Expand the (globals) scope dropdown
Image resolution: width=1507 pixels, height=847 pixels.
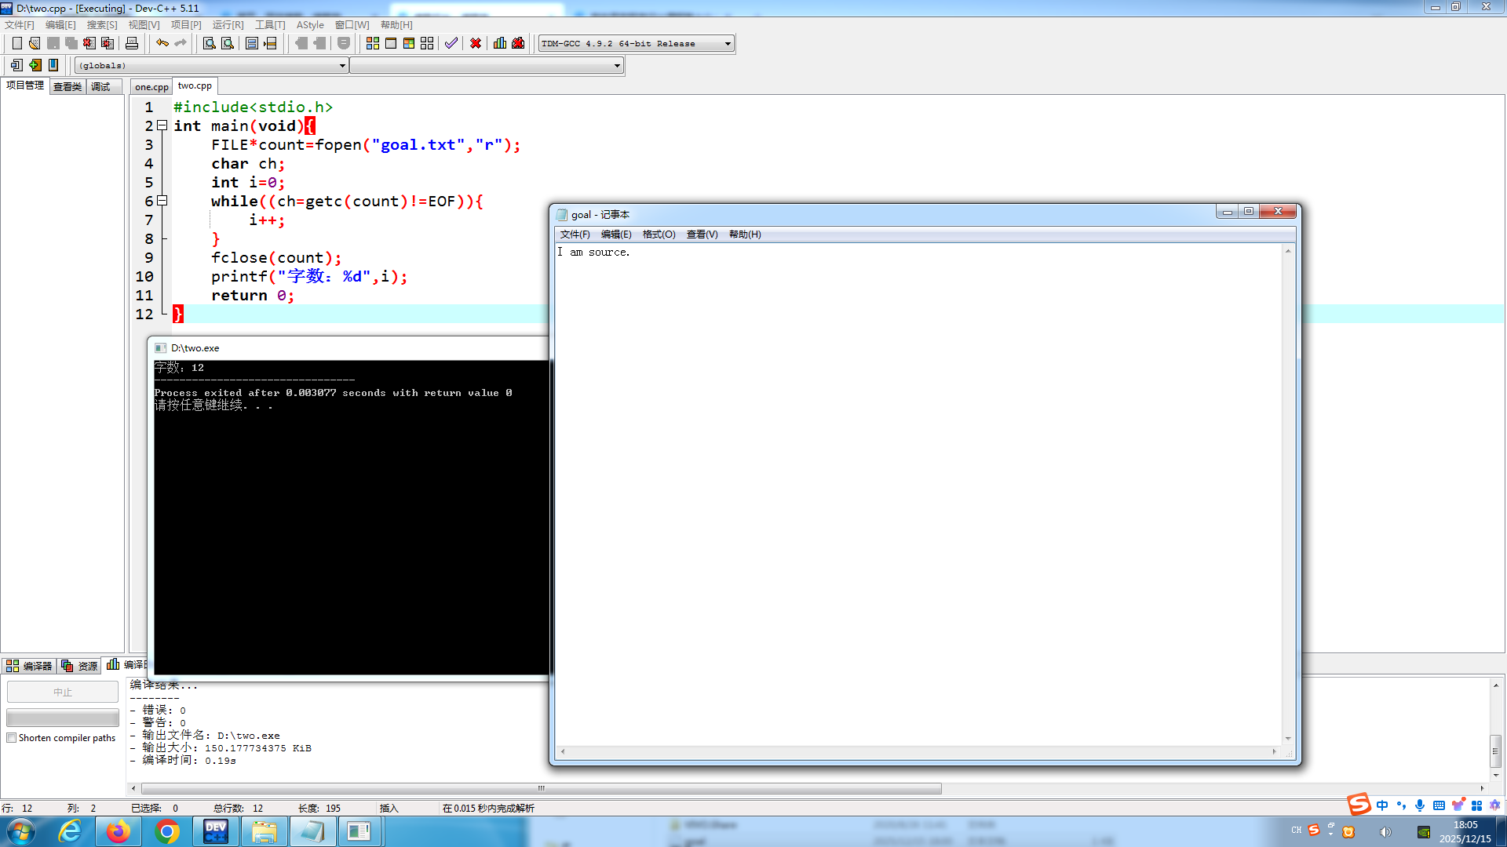342,66
